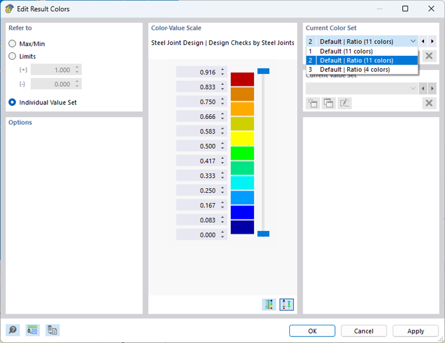445x343 pixels.
Task: Click the Apply button
Action: tap(416, 331)
